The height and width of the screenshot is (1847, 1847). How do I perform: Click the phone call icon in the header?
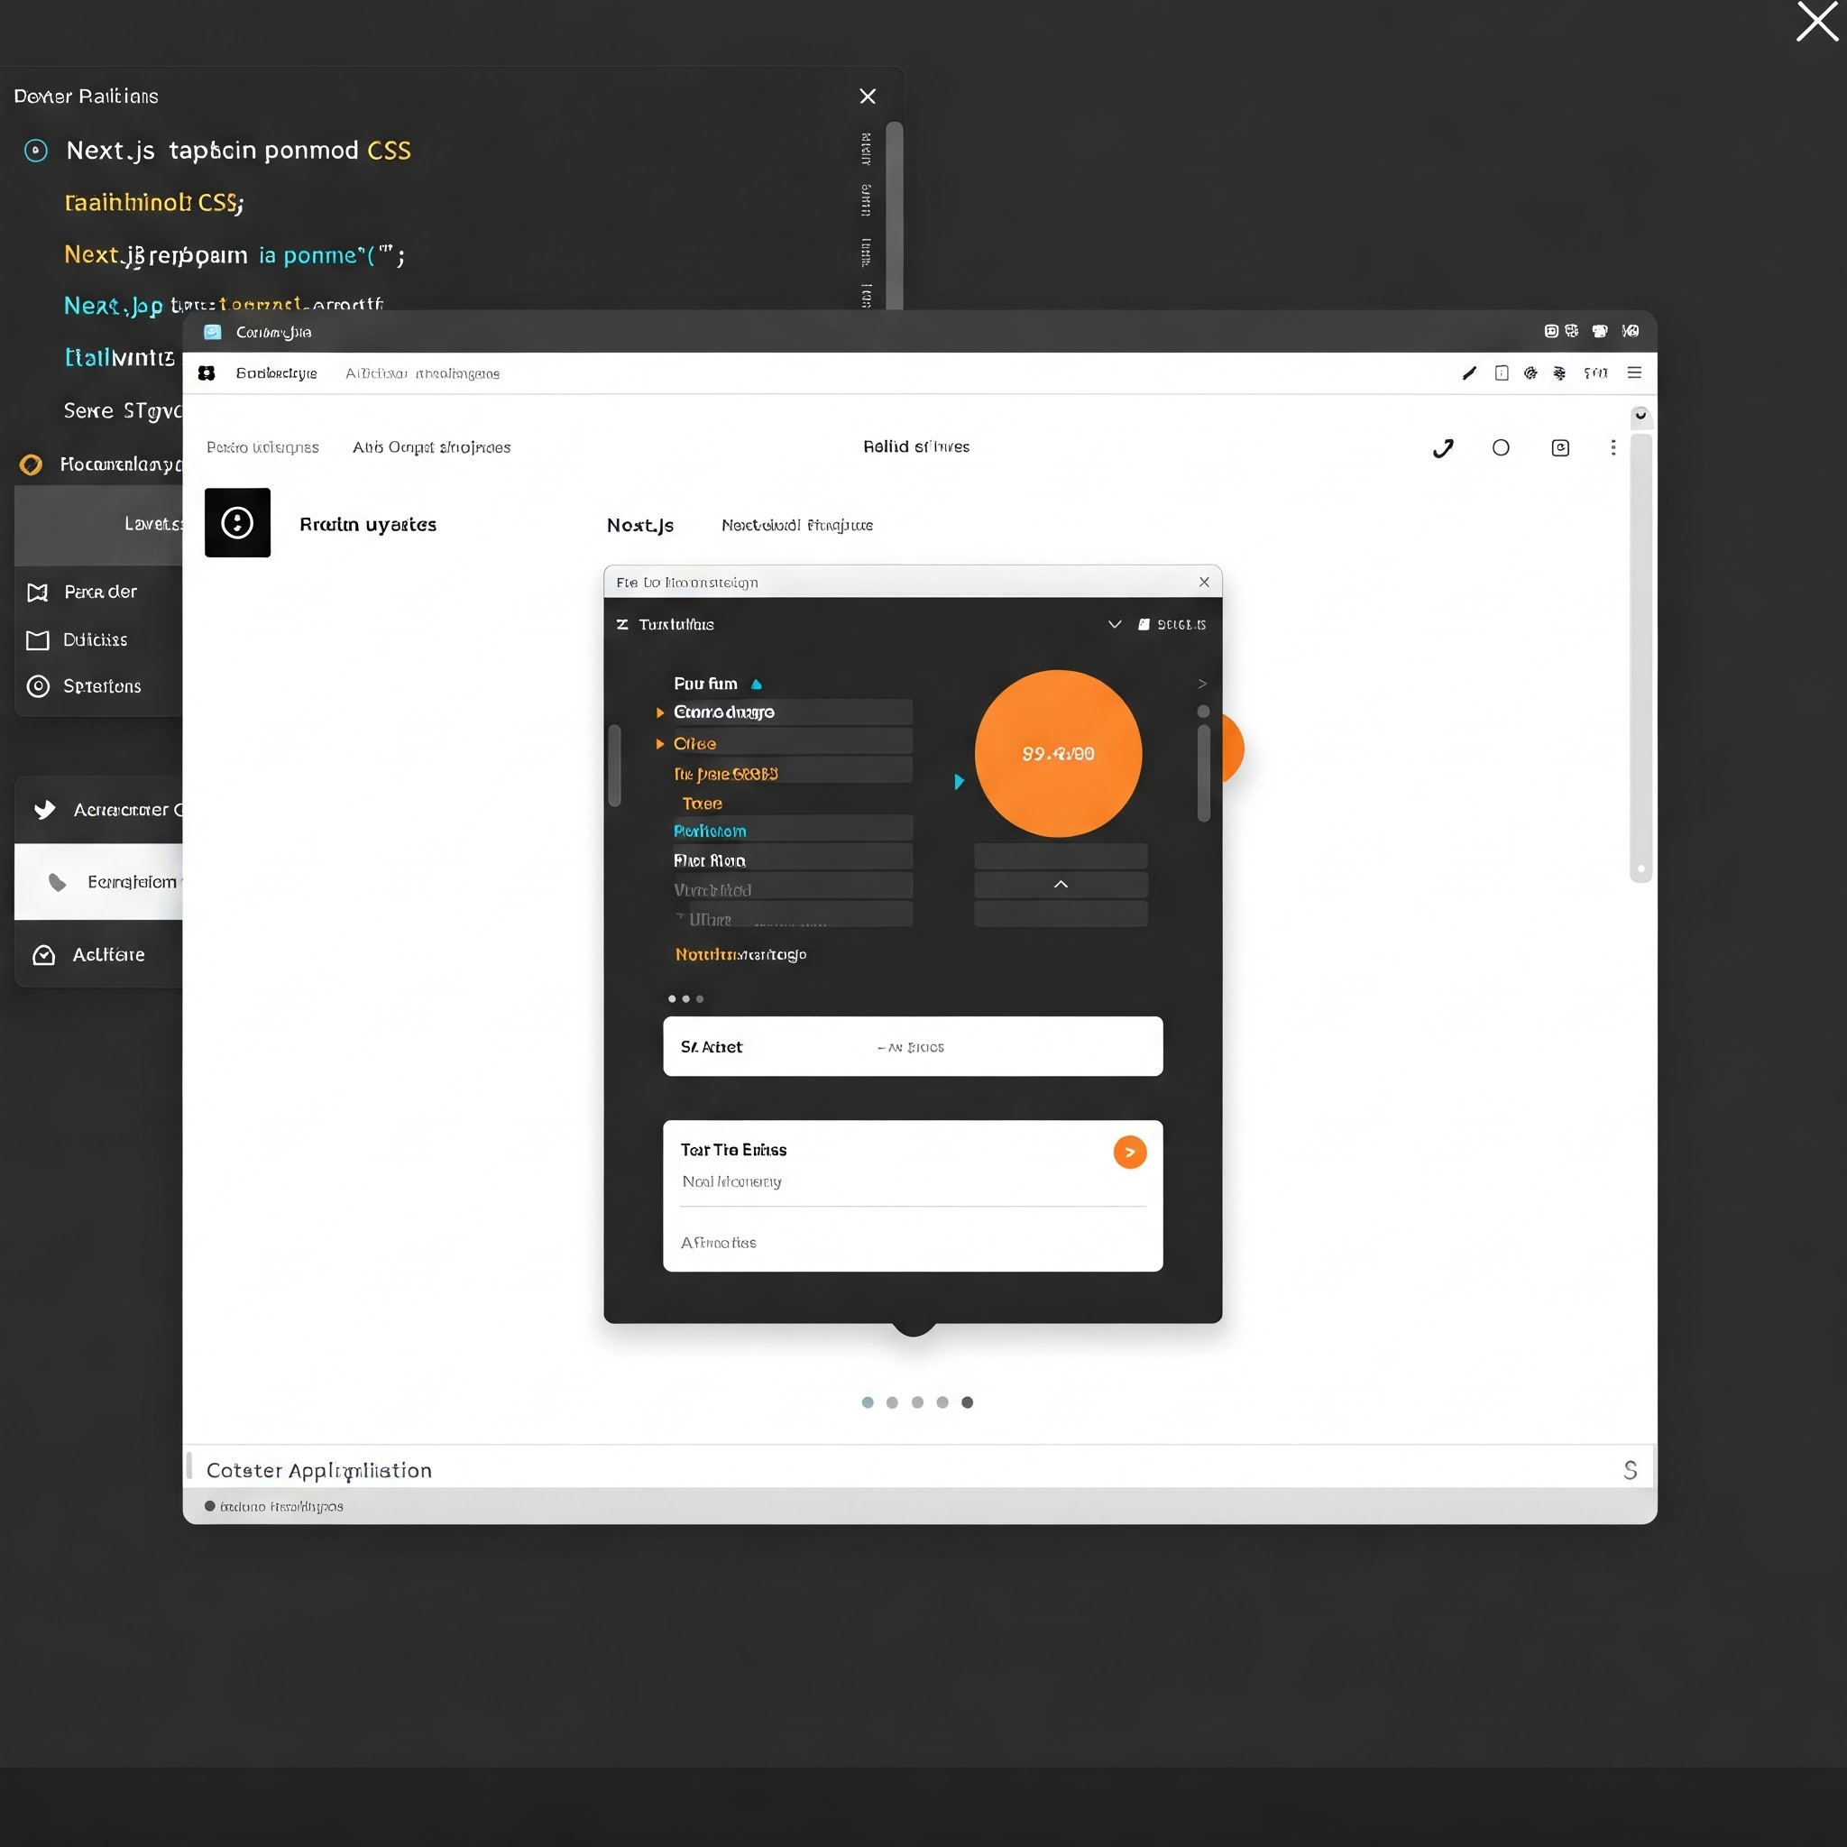pyautogui.click(x=1444, y=447)
